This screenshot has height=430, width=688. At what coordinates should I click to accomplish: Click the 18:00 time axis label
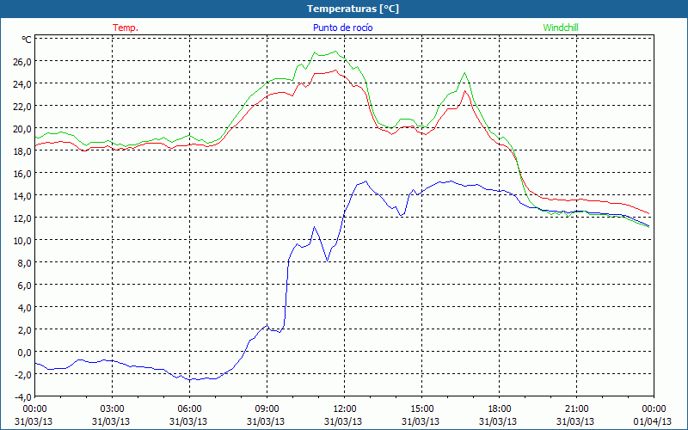(x=499, y=408)
